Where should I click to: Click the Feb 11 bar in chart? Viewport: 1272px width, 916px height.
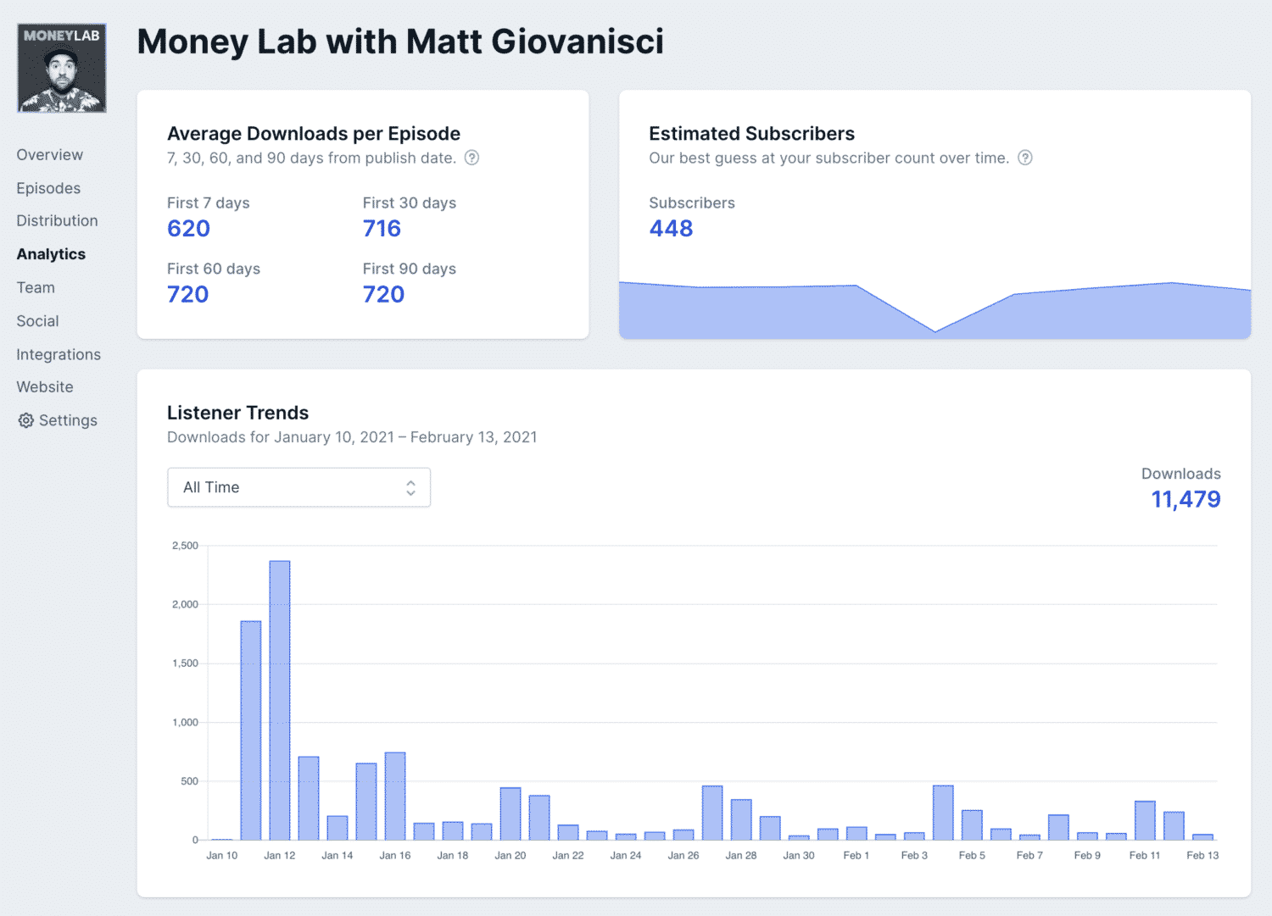pyautogui.click(x=1145, y=820)
